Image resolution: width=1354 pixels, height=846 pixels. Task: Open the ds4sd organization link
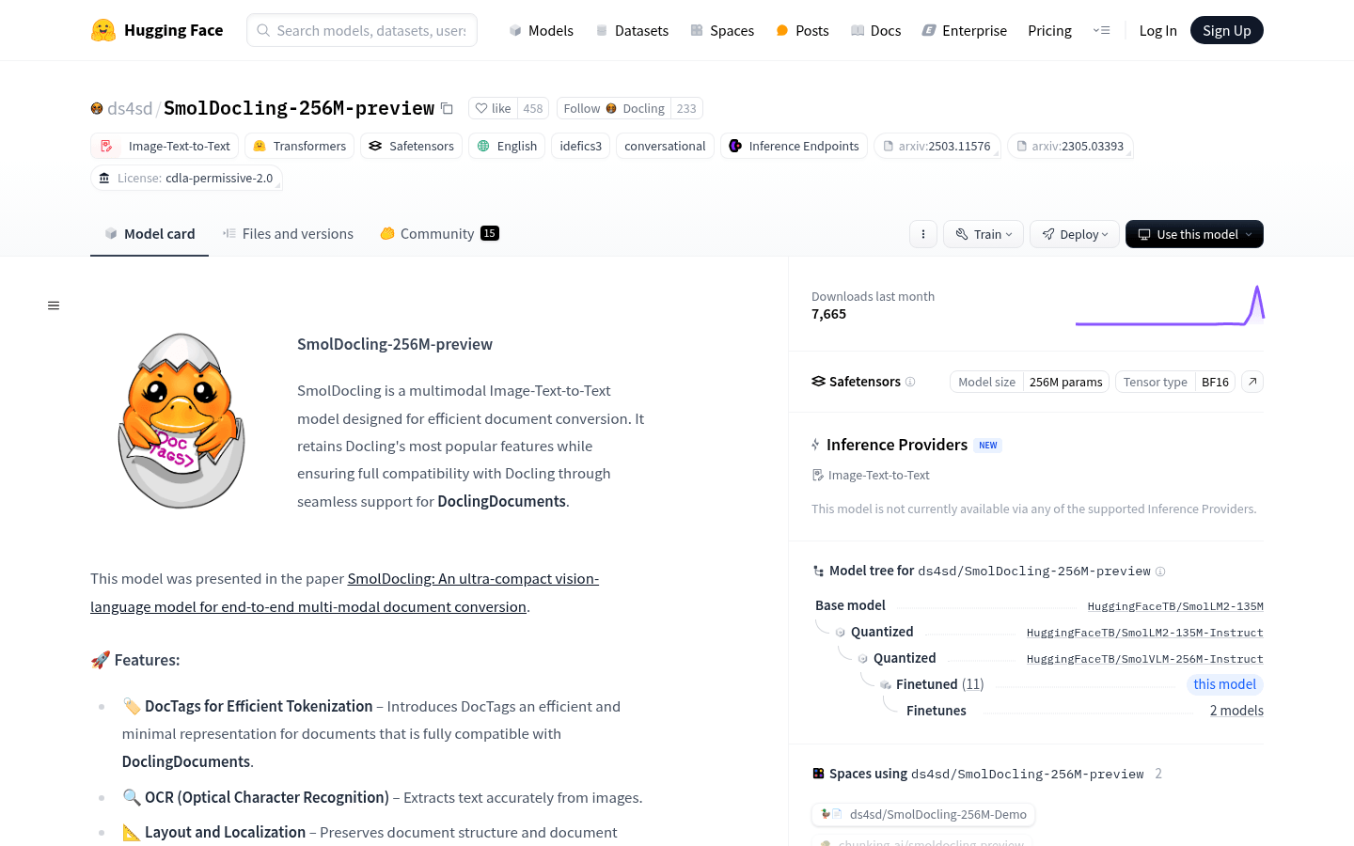click(129, 108)
